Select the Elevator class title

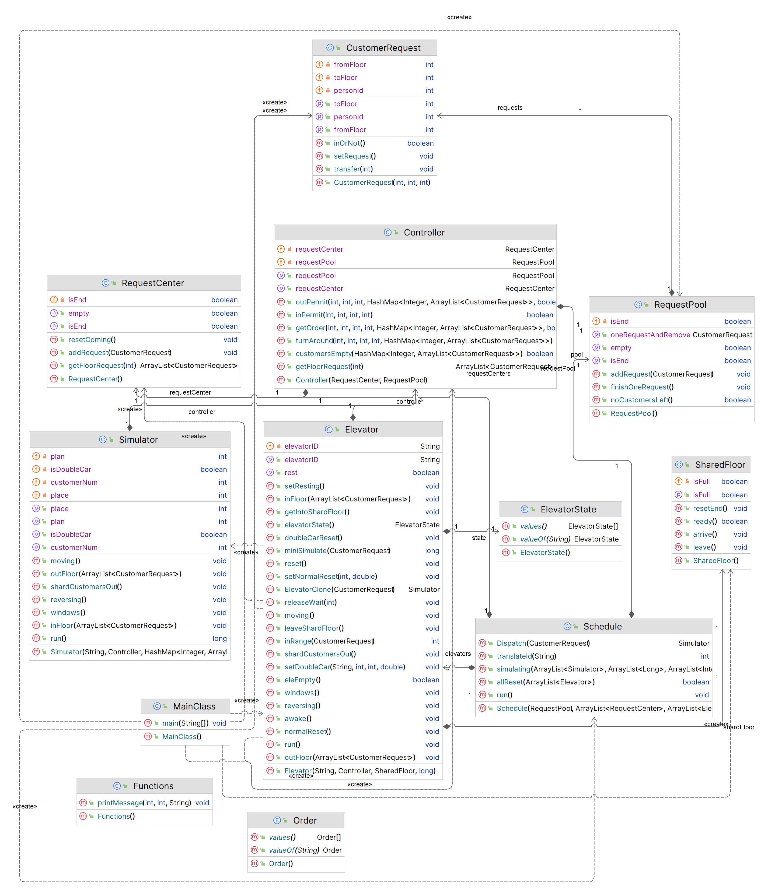coord(361,430)
